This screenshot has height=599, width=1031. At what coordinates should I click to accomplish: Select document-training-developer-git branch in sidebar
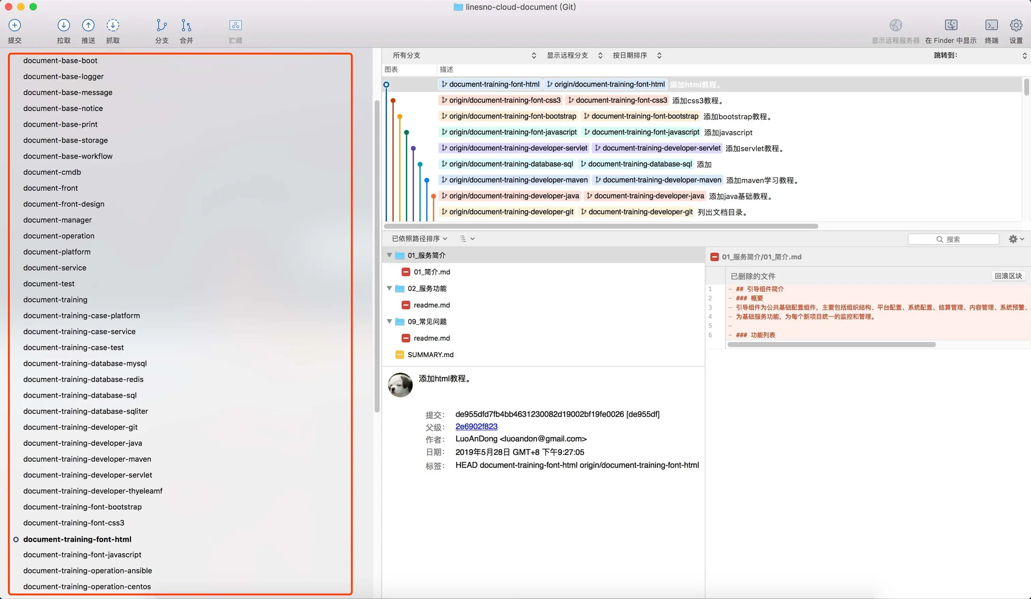pos(80,427)
